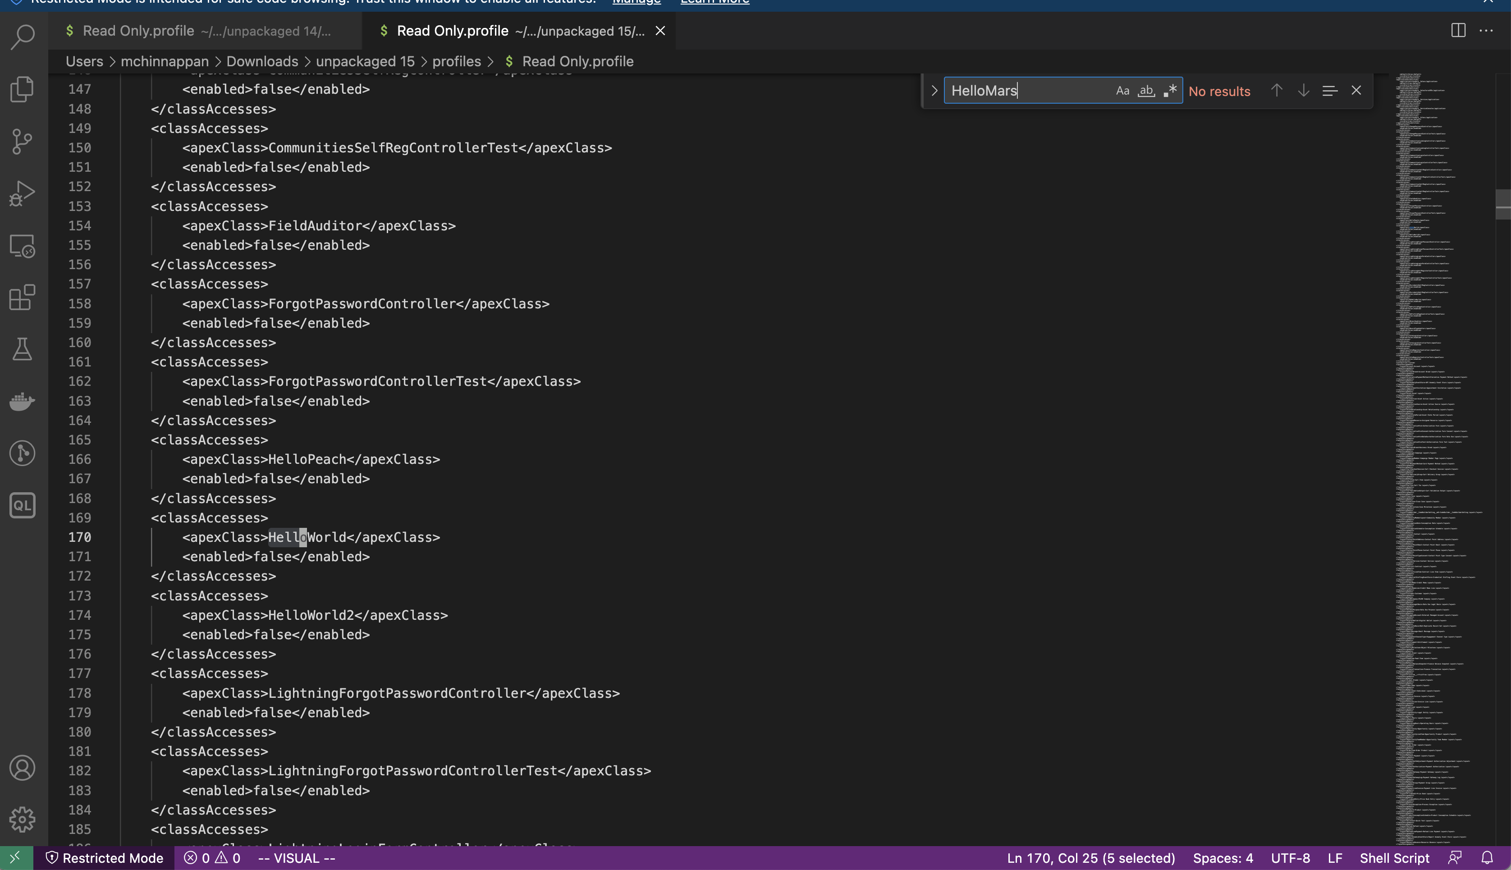Open Testing flask view

point(23,349)
